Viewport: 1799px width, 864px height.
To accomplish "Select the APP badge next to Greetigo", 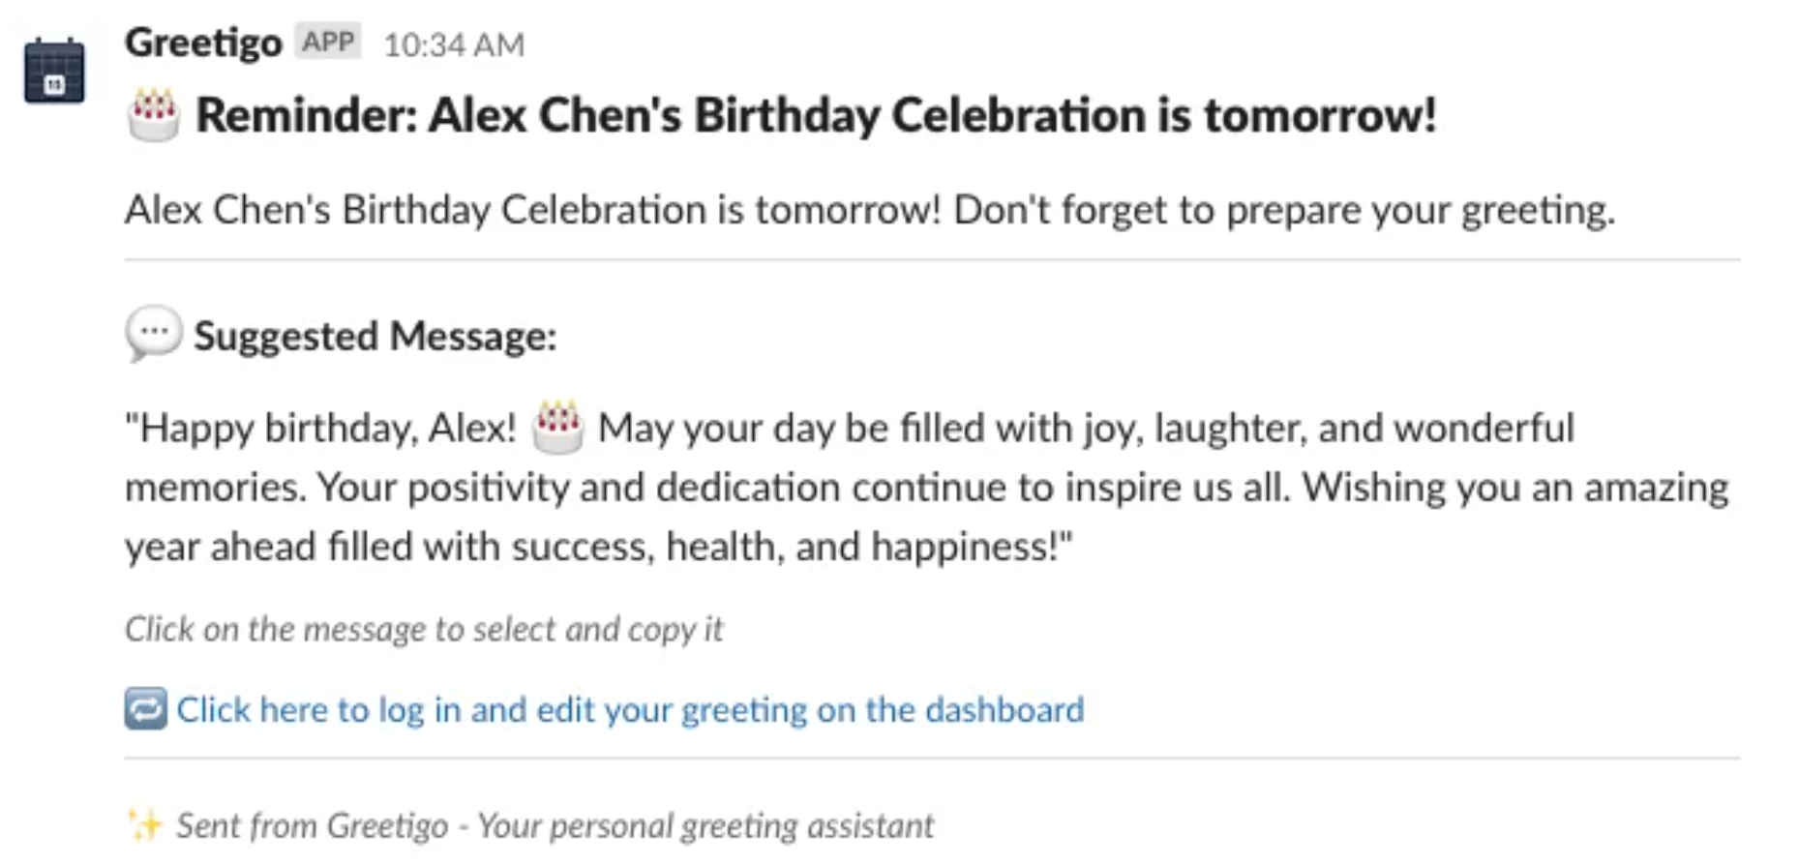I will tap(328, 42).
